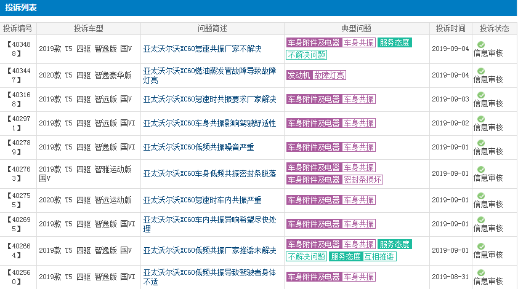Image resolution: width=518 pixels, height=289 pixels.
Task: Click complaint number 【402763】
Action: [x=18, y=174]
